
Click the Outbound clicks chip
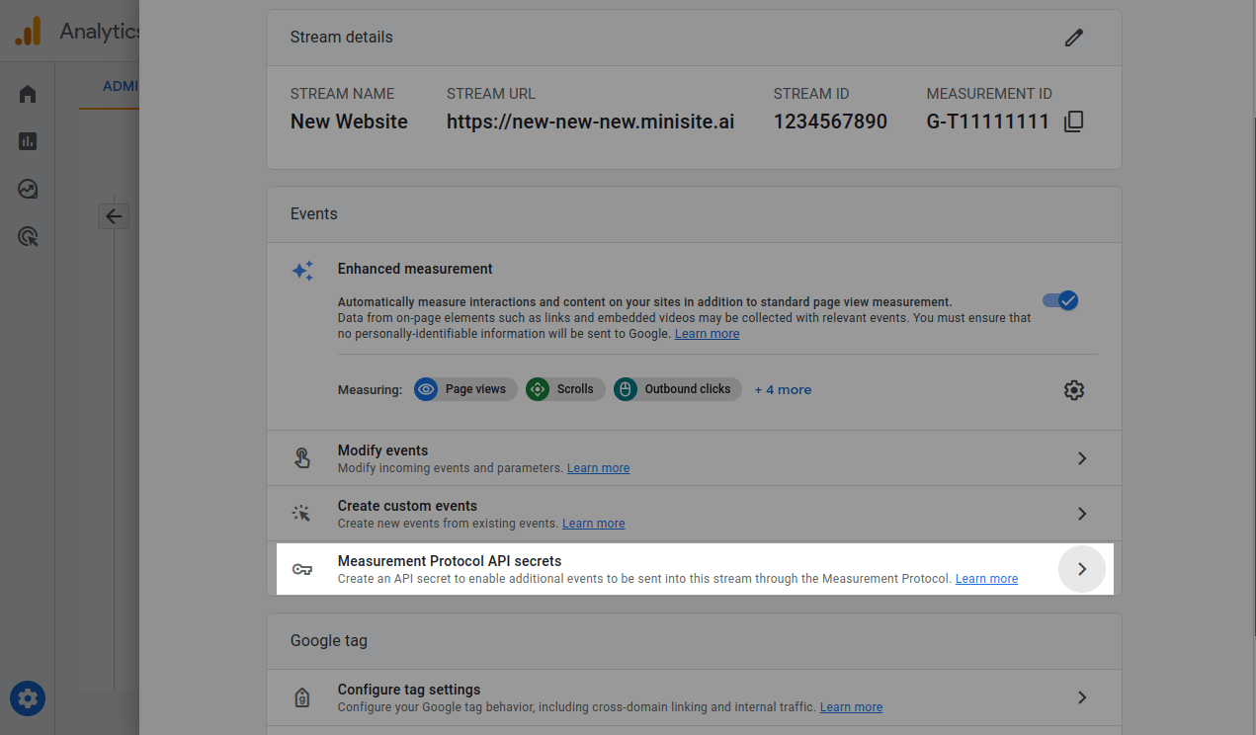677,389
